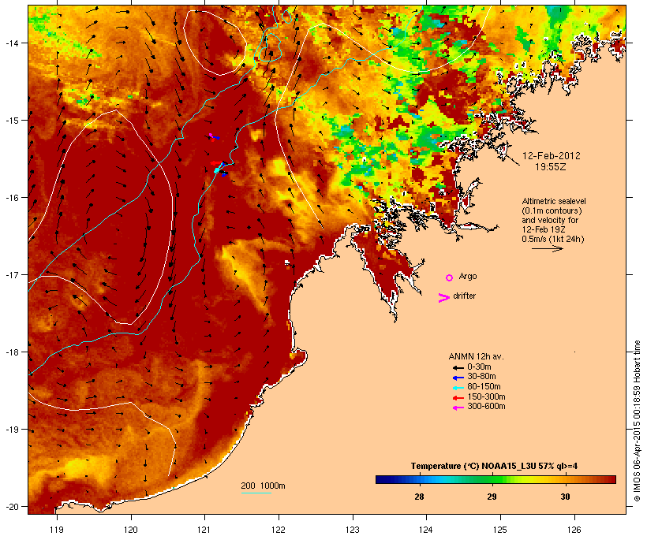Screen dimensions: 647x536
Task: Click the 150-300m depth label
Action: pyautogui.click(x=486, y=396)
